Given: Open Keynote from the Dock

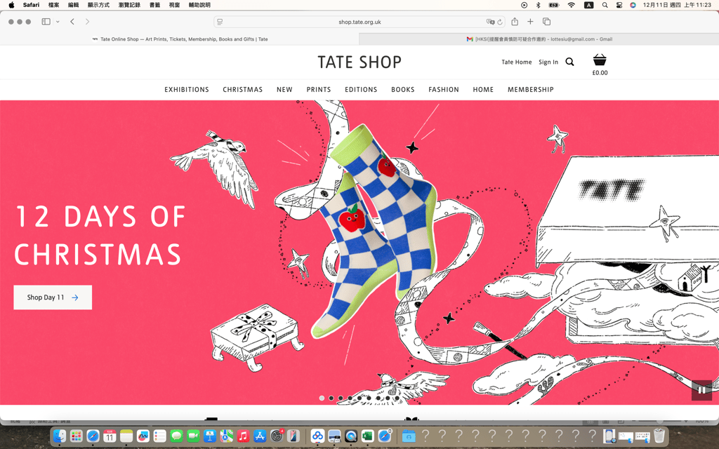Looking at the screenshot, I should tap(209, 436).
